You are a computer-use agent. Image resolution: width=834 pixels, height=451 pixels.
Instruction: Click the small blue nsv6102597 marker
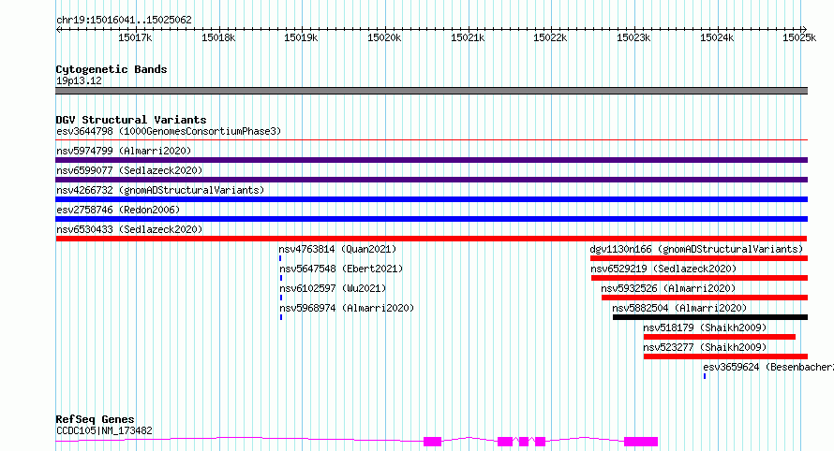(281, 298)
